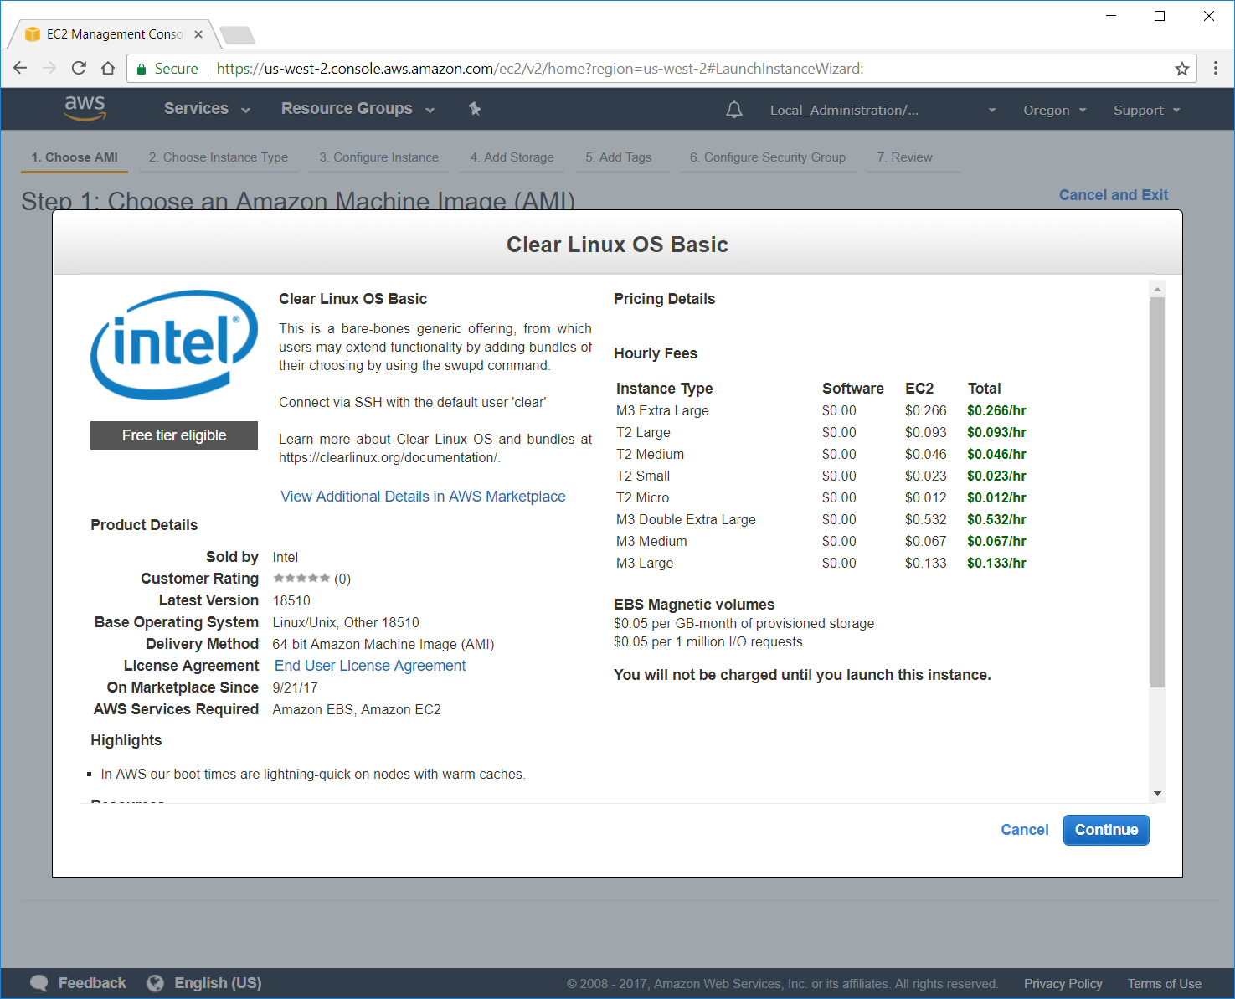Click the Privacy Policy footer link
Viewport: 1235px width, 999px height.
coord(1063,984)
